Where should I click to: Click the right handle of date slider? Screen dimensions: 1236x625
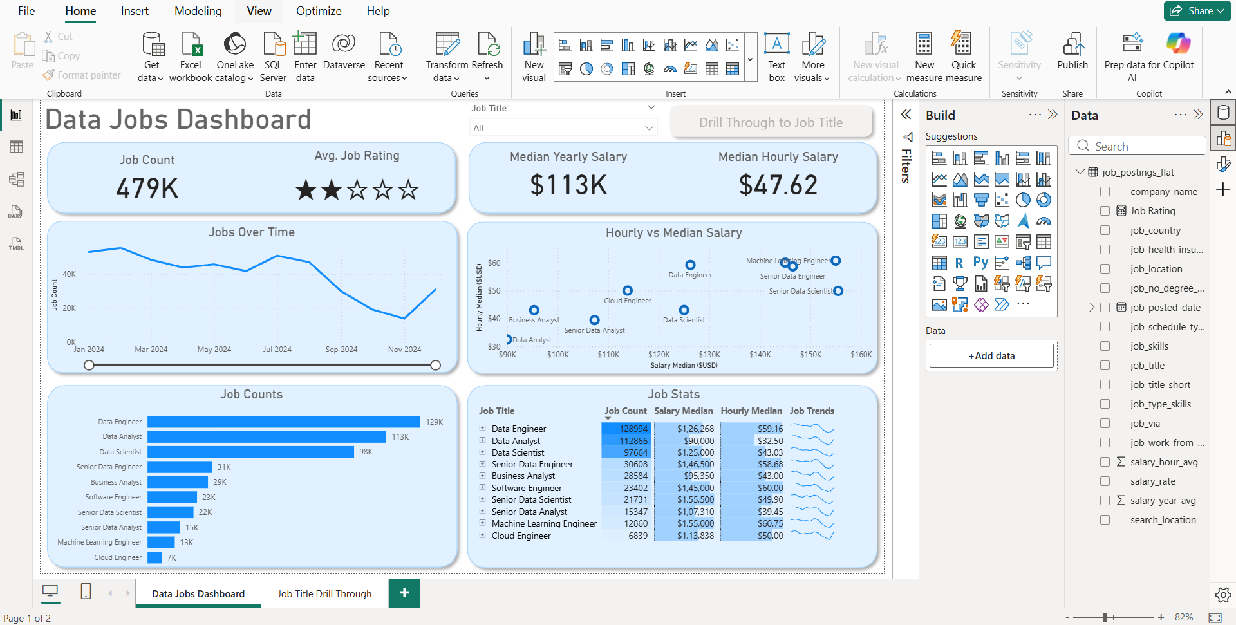(436, 365)
